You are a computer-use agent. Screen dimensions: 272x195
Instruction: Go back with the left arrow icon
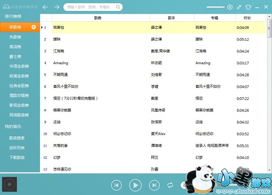pyautogui.click(x=45, y=7)
